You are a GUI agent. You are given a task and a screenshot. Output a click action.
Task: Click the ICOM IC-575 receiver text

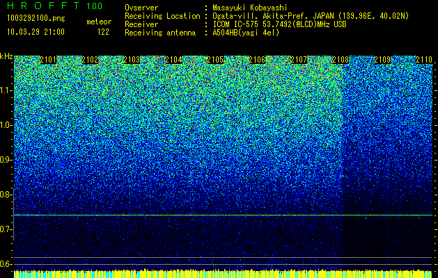click(280, 24)
